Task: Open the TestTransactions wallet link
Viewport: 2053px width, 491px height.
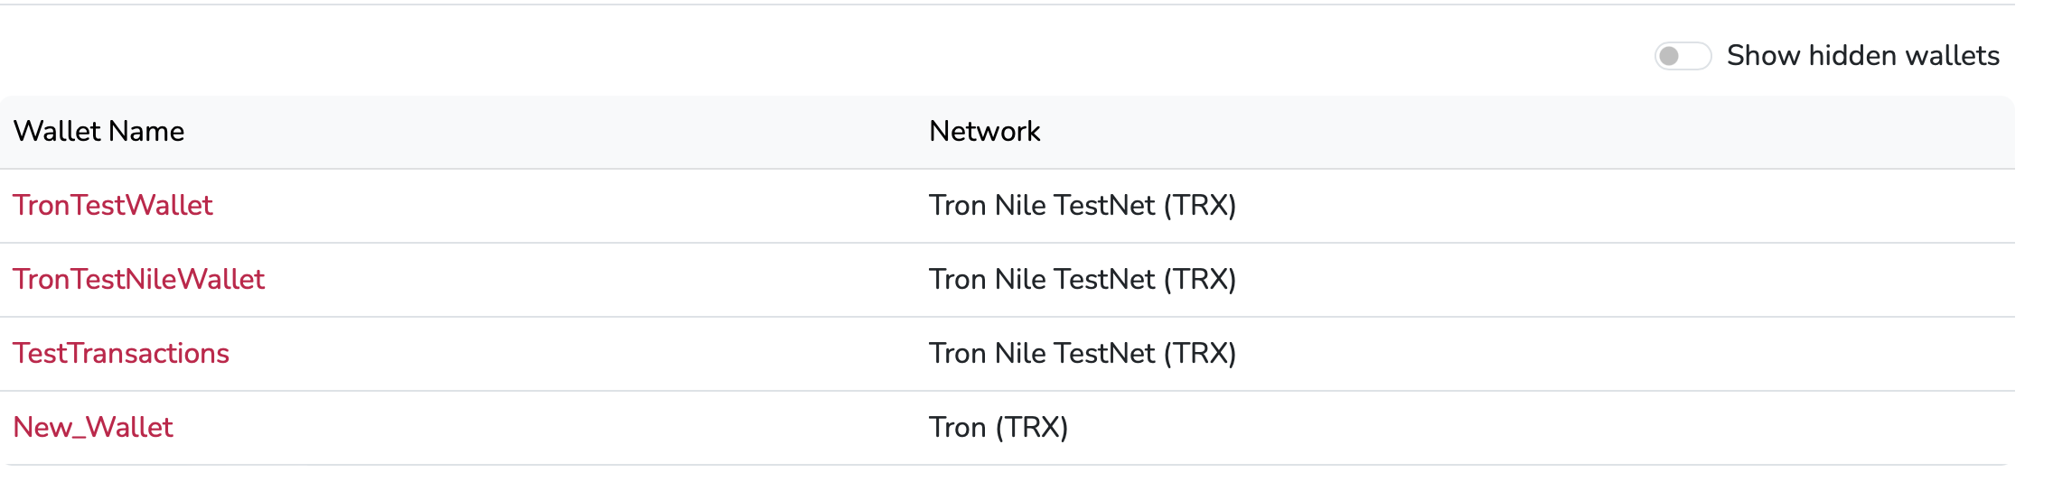Action: [121, 354]
